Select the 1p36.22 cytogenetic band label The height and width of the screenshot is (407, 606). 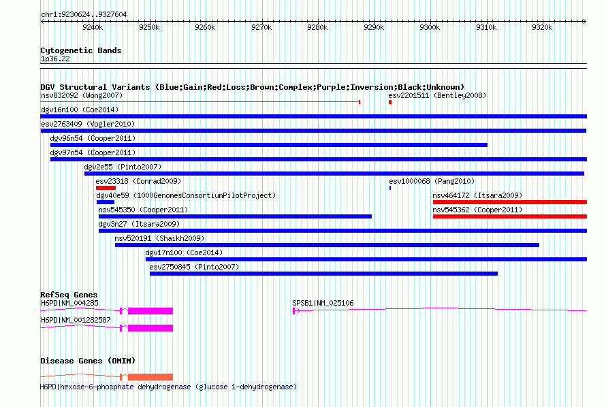tap(55, 59)
